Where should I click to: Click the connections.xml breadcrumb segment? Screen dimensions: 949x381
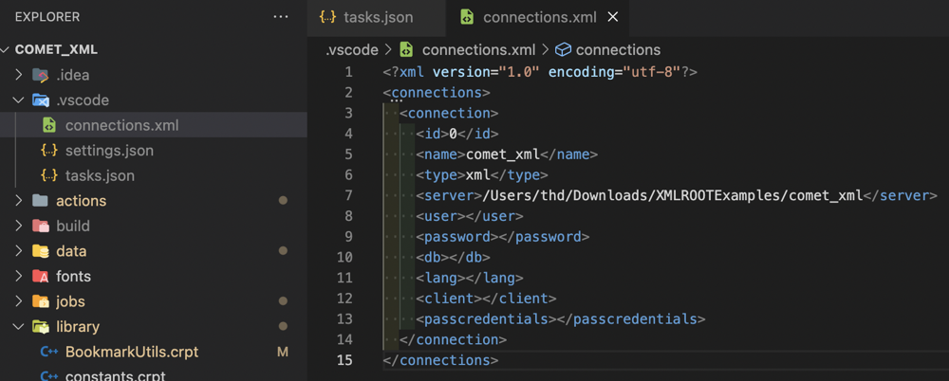478,49
